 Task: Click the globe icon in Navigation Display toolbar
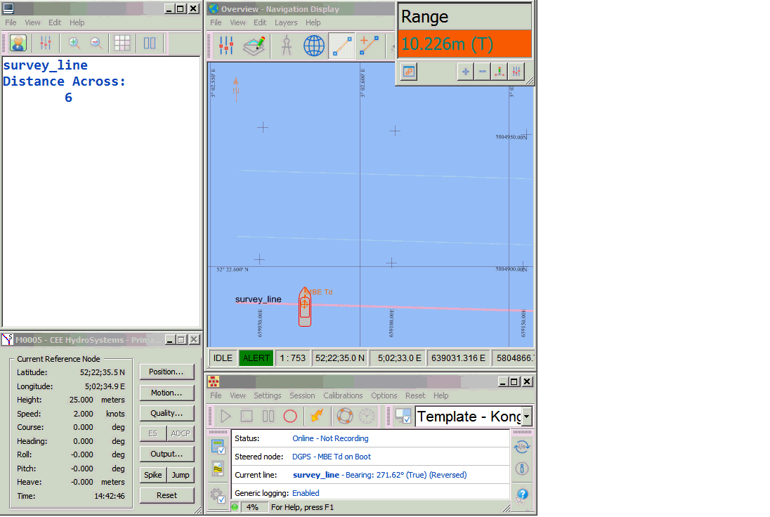[x=314, y=46]
